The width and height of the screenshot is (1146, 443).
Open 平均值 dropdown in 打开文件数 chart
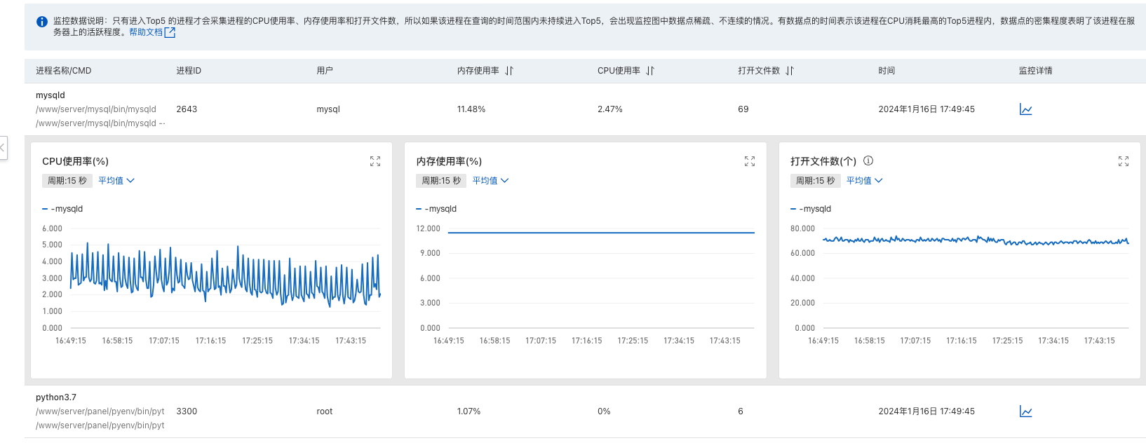coord(864,181)
